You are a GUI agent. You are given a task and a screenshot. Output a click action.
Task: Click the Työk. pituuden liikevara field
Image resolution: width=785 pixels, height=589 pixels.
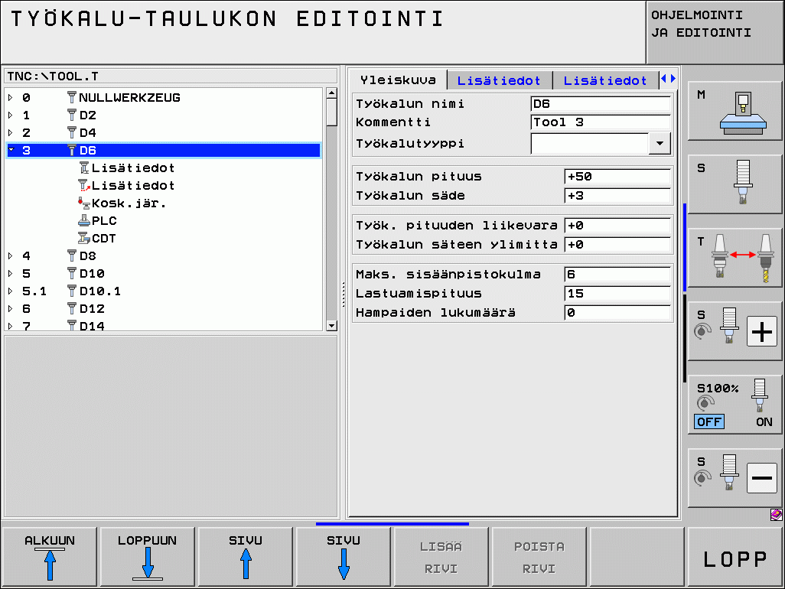tap(617, 225)
